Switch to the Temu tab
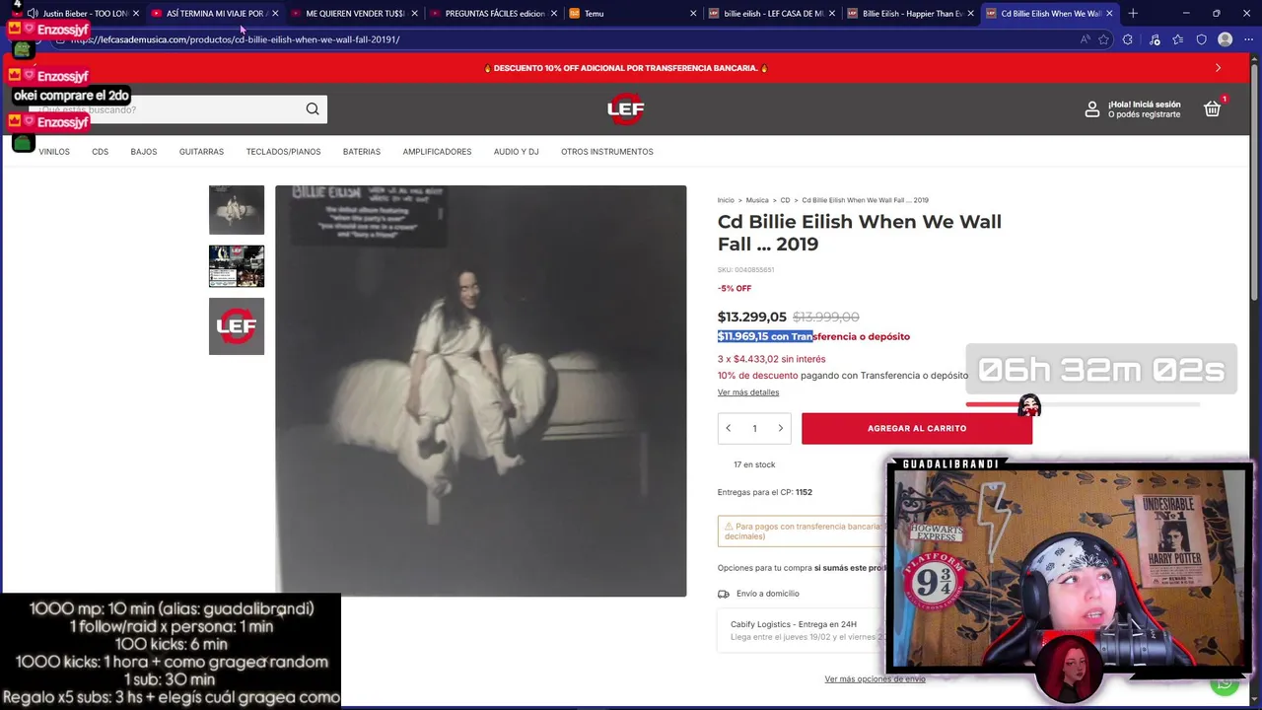Screen dimensions: 1262x710 coord(631,13)
